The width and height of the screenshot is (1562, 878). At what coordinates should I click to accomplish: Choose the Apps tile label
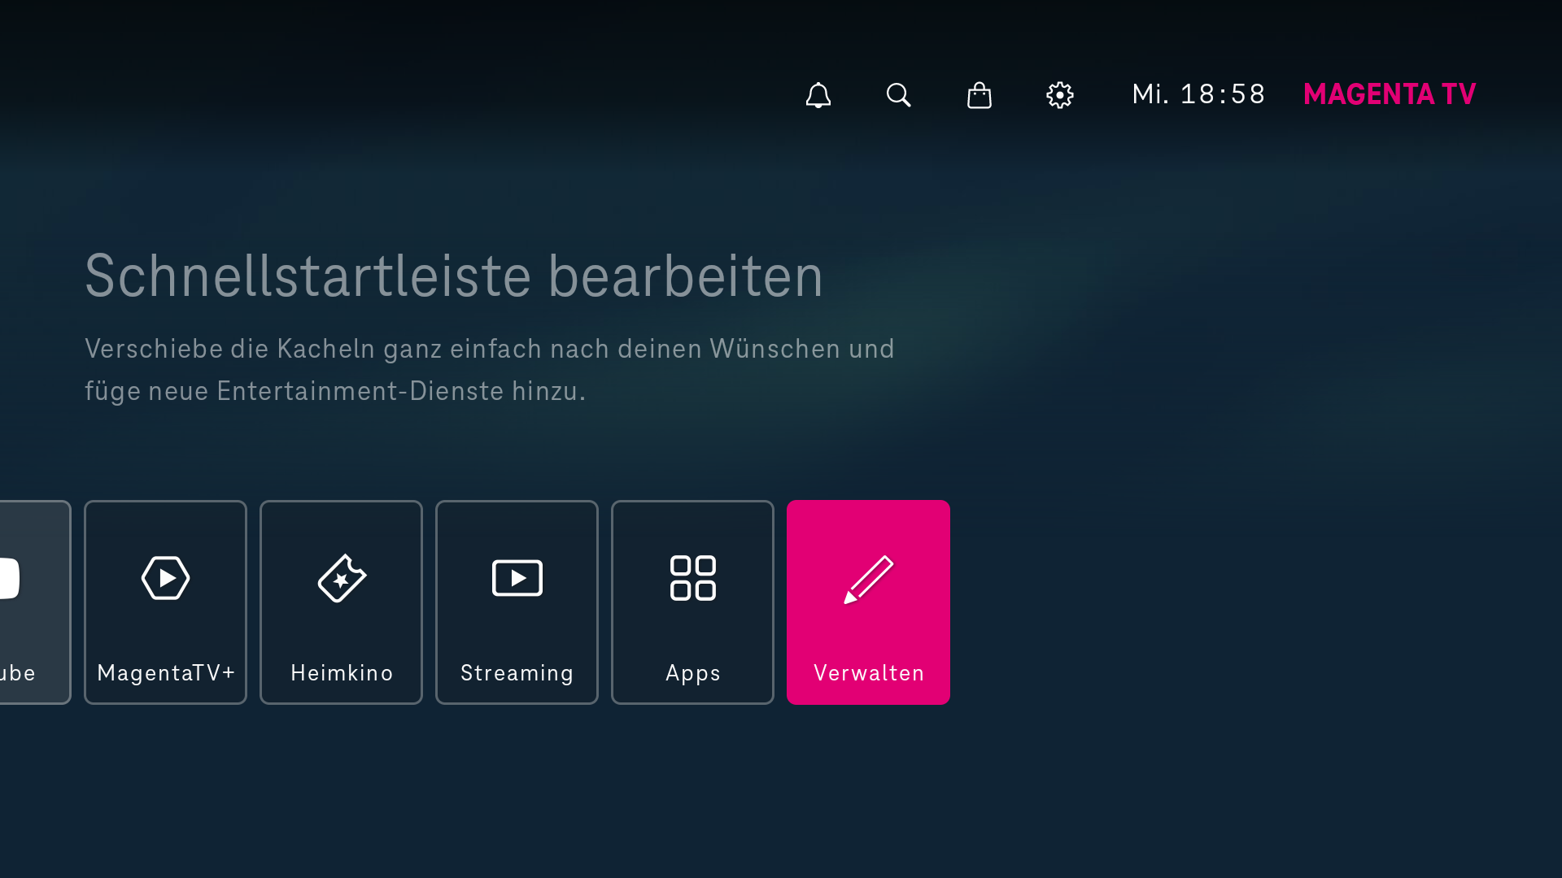point(692,673)
